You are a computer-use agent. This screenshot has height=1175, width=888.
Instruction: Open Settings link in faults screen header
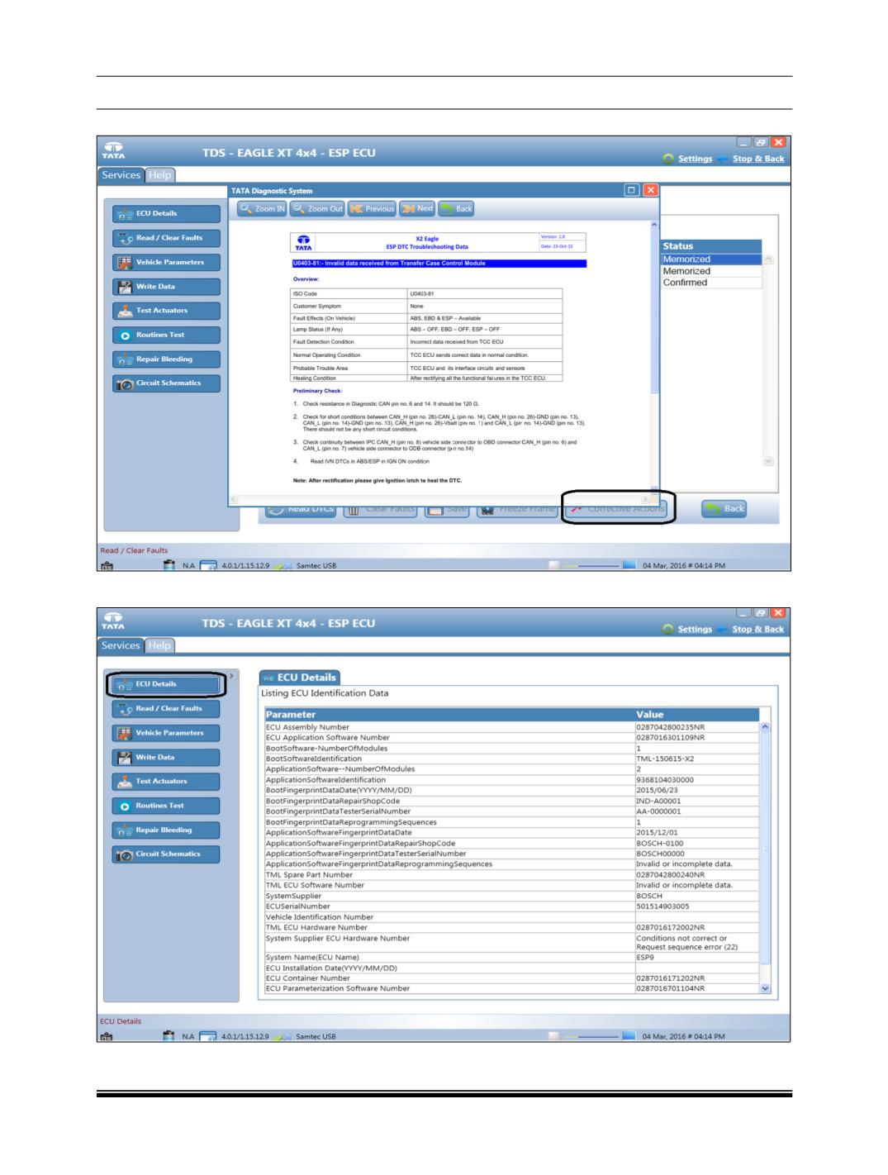[695, 159]
